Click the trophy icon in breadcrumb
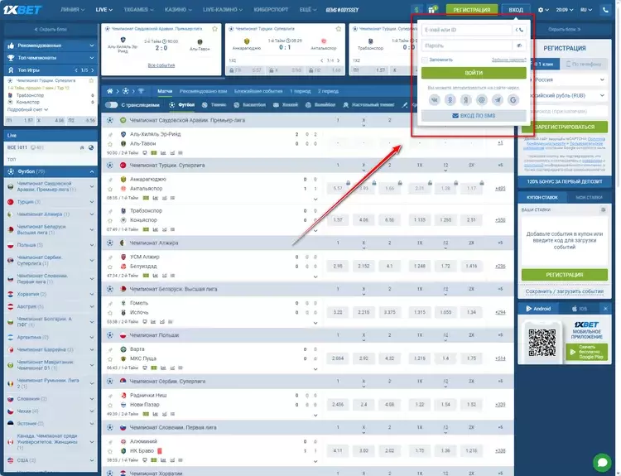The height and width of the screenshot is (476, 621). pos(141,91)
